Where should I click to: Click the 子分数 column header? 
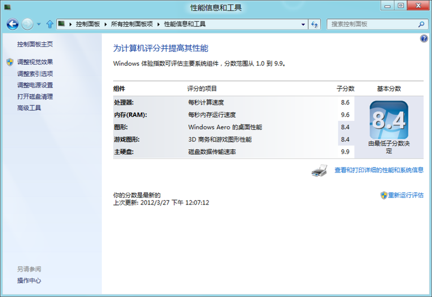(345, 89)
